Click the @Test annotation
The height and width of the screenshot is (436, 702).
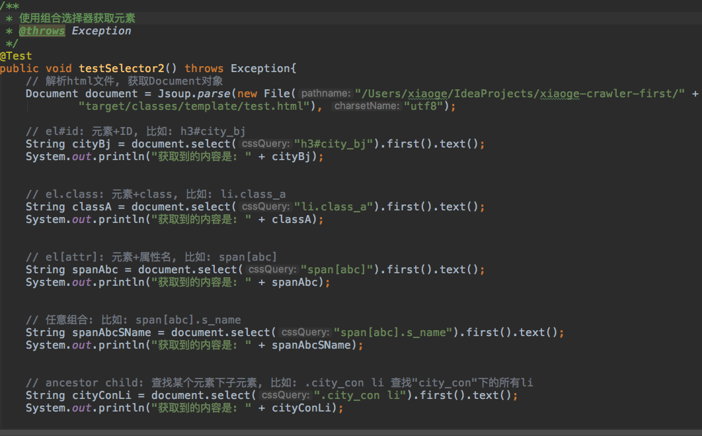16,56
